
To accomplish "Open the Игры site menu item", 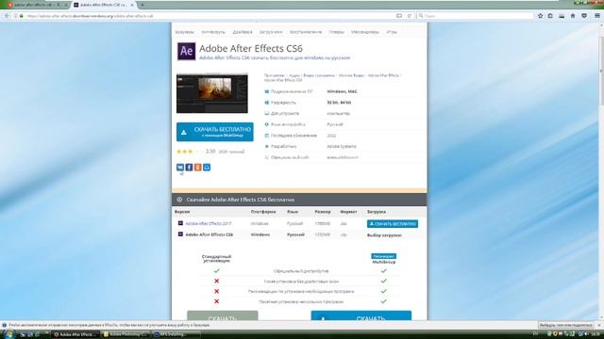I will [x=392, y=32].
